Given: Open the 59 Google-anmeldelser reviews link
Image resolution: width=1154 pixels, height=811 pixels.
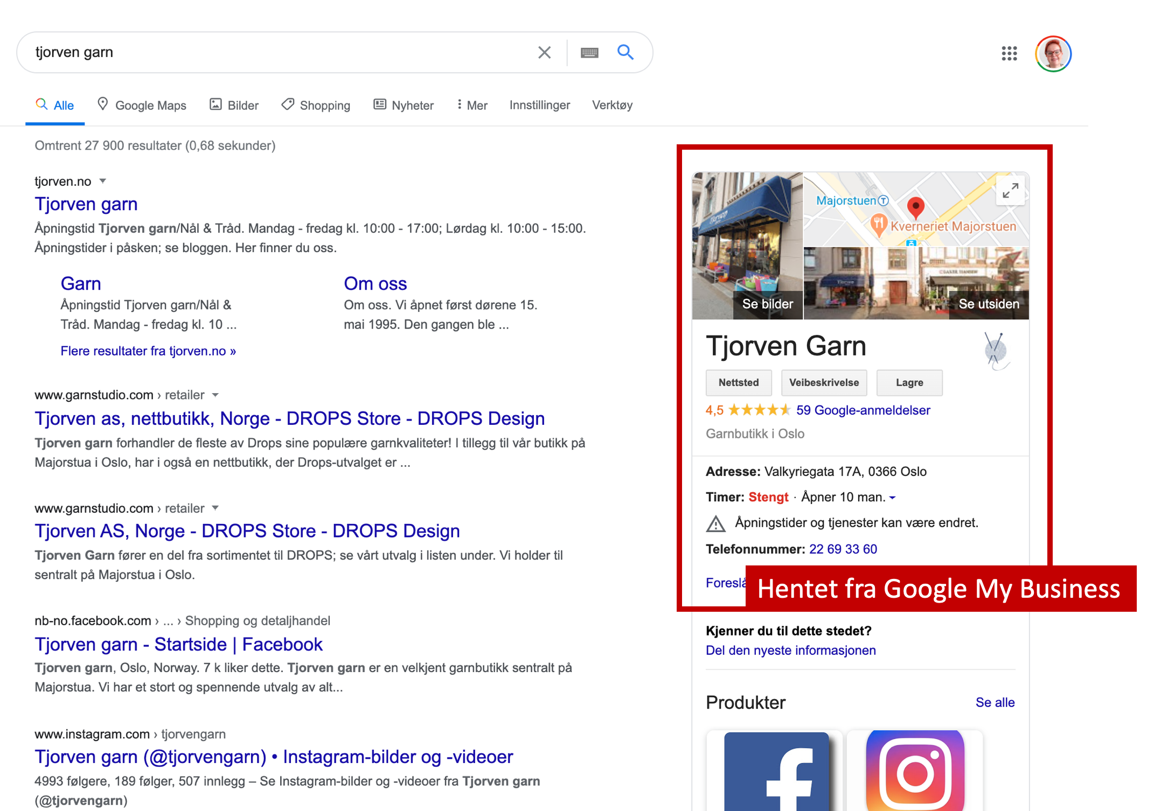Looking at the screenshot, I should click(863, 410).
